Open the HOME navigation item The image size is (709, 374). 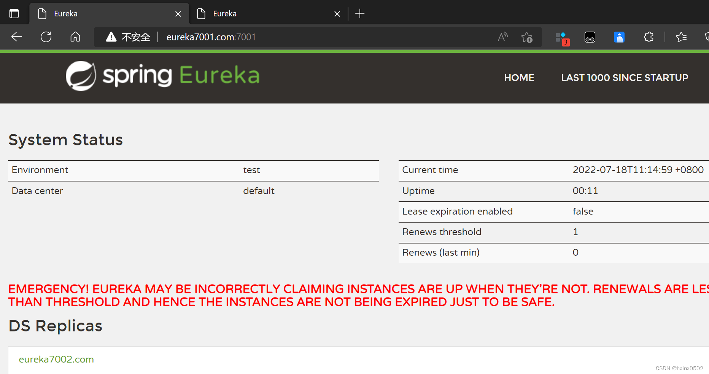(x=519, y=78)
